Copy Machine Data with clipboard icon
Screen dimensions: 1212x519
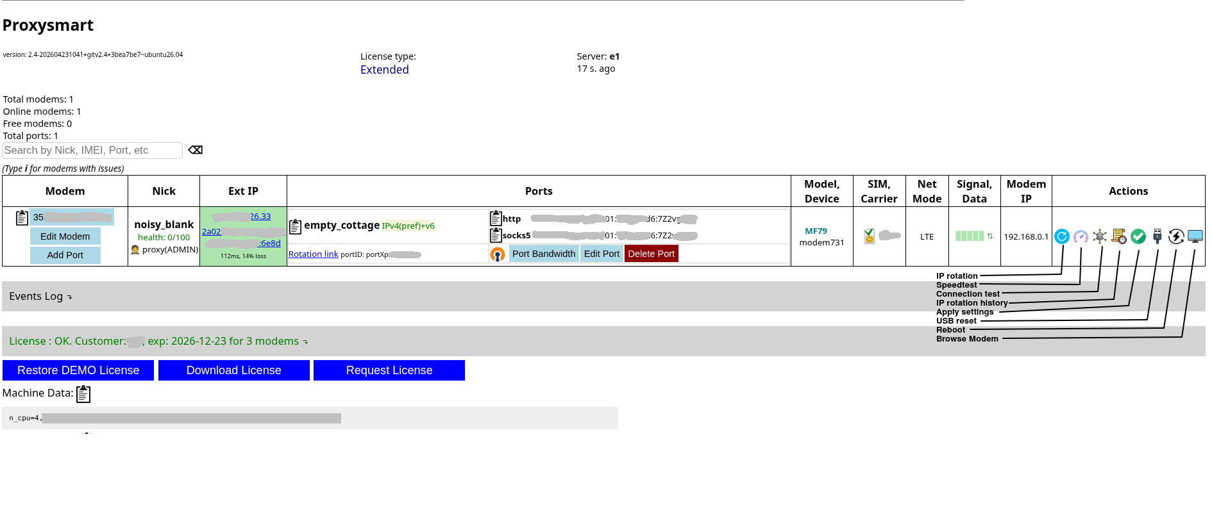coord(83,394)
